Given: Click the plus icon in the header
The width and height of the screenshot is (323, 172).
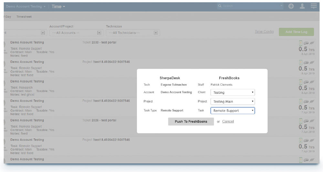Looking at the screenshot, I should click(291, 6).
